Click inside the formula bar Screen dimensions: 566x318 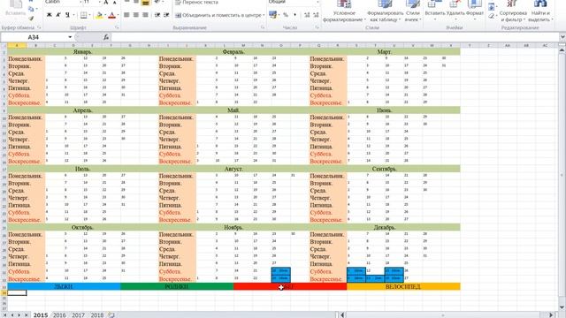[334, 37]
